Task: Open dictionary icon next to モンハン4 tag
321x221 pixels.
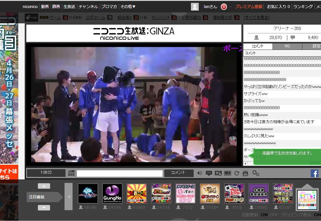Action: coord(174,18)
